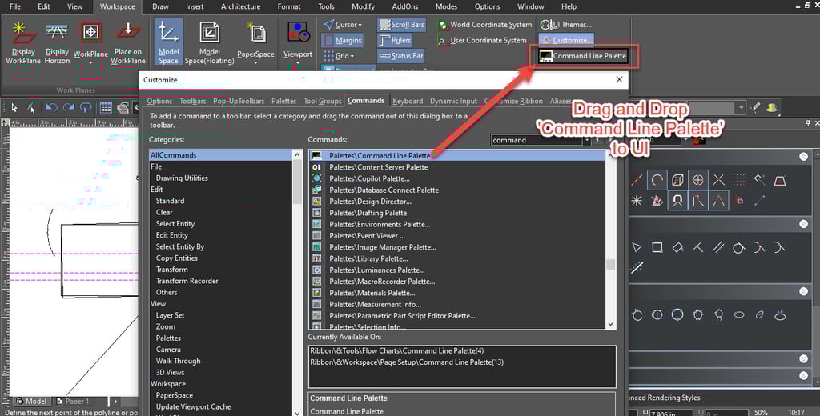Open the Viewport dropdown

pyautogui.click(x=298, y=62)
